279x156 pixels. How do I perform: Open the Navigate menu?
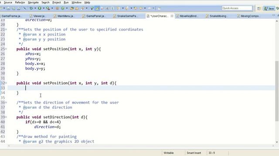(33, 3)
